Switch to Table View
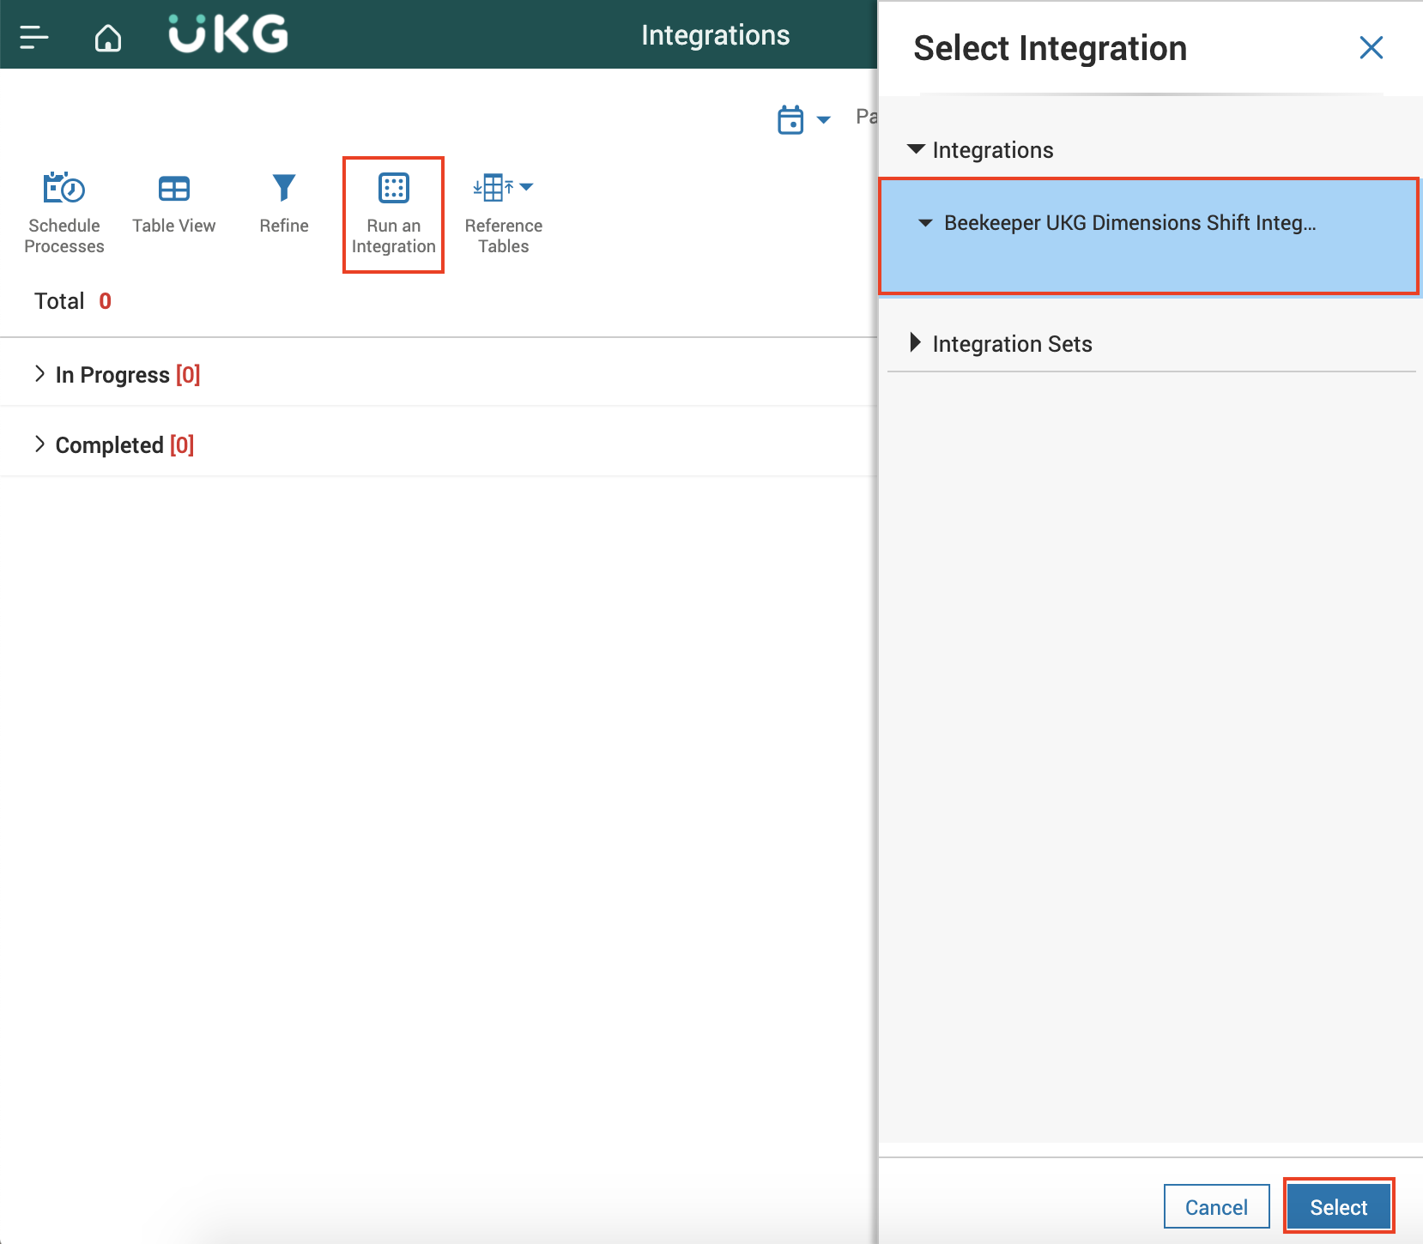1423x1244 pixels. pyautogui.click(x=174, y=204)
